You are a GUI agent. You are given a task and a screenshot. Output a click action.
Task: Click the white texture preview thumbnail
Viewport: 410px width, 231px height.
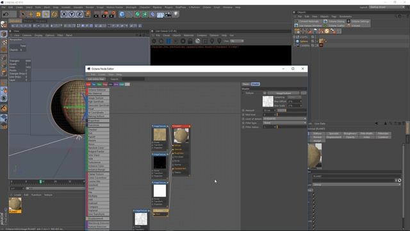tap(268, 101)
